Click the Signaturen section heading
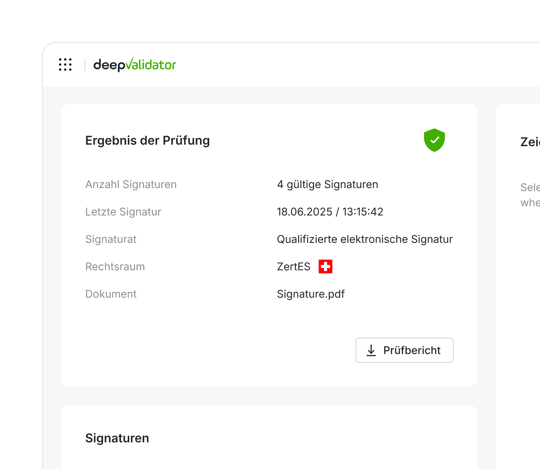This screenshot has width=540, height=469. 117,438
